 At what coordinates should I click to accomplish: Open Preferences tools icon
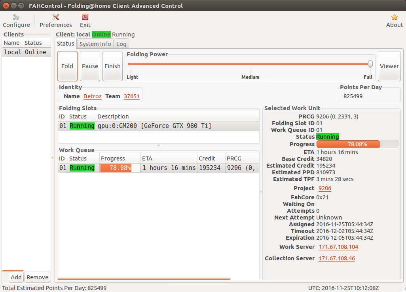tap(56, 17)
